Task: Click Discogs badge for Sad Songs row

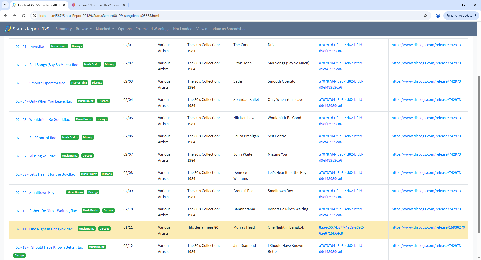Action: tap(110, 64)
